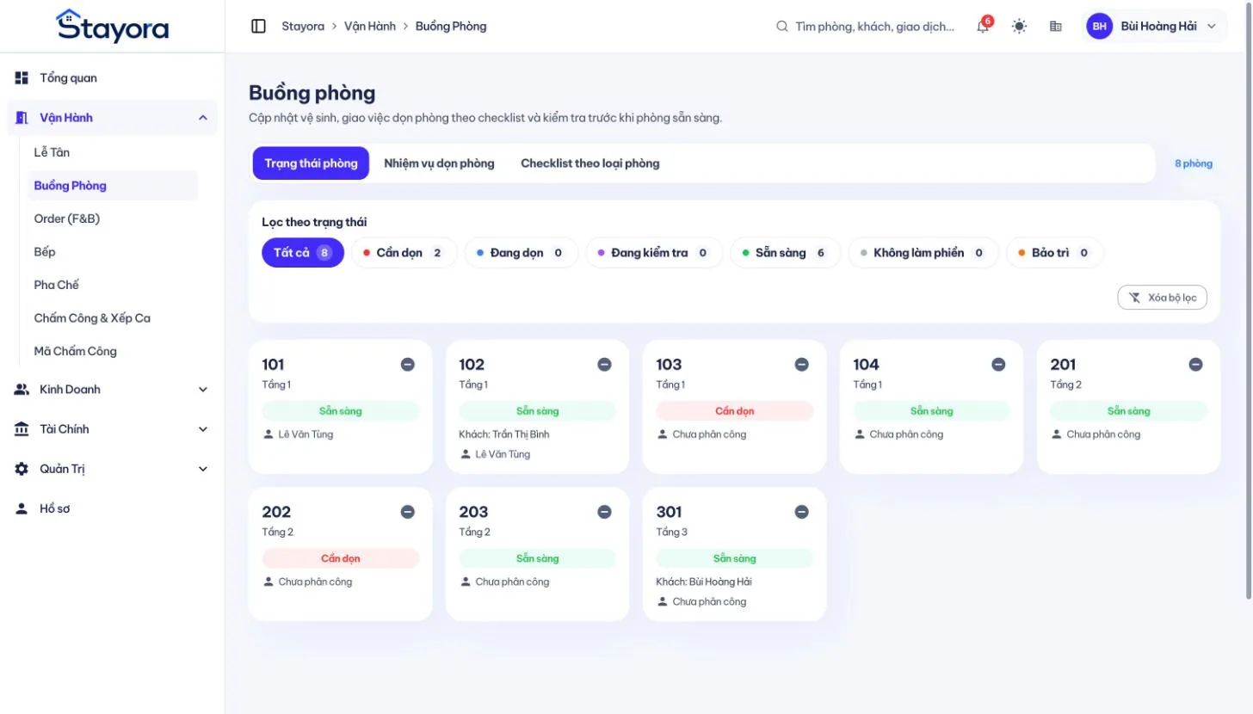The height and width of the screenshot is (714, 1253).
Task: Click the BH user avatar
Action: click(x=1099, y=26)
